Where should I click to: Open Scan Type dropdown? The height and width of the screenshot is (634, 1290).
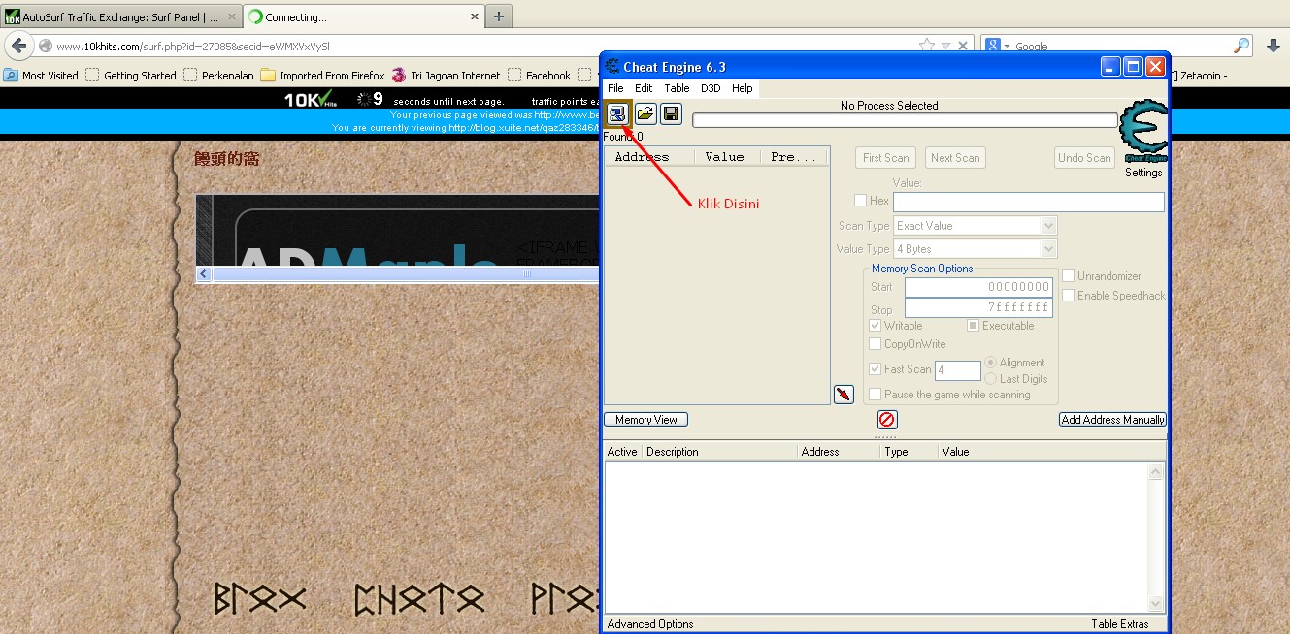point(975,226)
